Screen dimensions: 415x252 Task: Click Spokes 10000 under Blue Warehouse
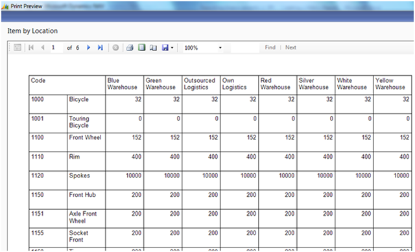point(134,176)
